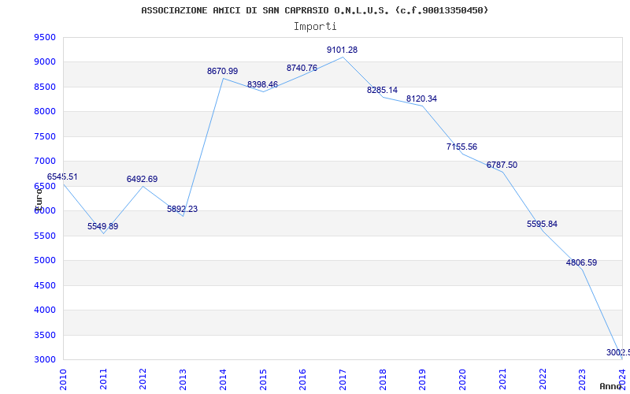The height and width of the screenshot is (394, 630).
Task: Click x-axis year 2012
Action: pyautogui.click(x=143, y=380)
